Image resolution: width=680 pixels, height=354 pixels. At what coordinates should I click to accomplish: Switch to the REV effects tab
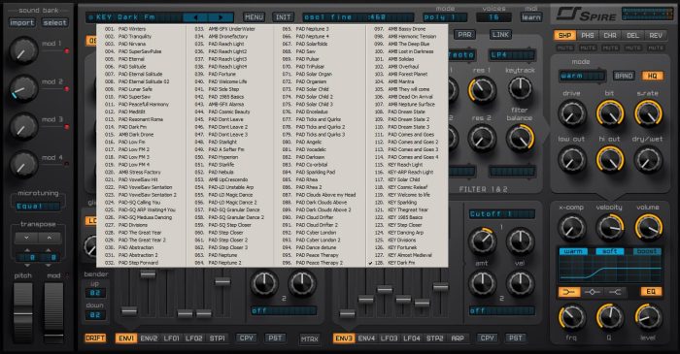[656, 36]
